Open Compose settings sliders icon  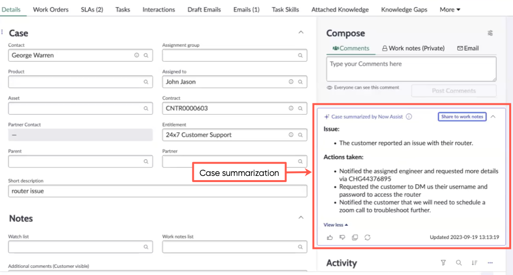(x=490, y=33)
